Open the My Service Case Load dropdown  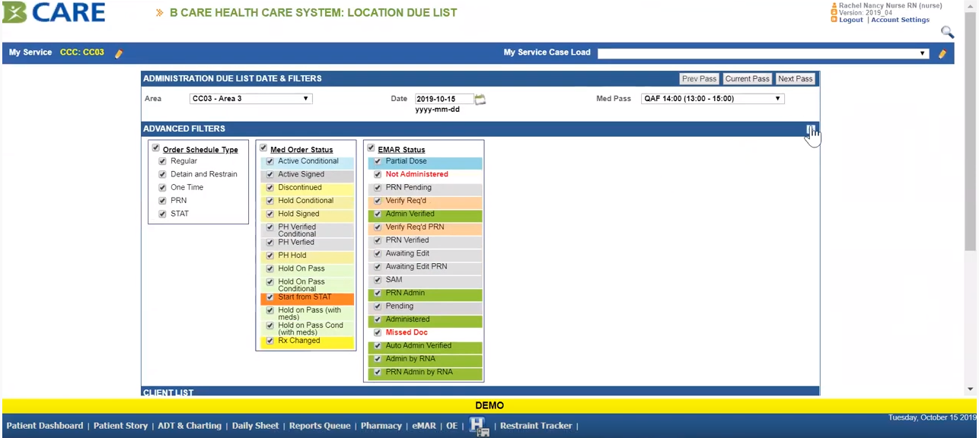point(763,53)
